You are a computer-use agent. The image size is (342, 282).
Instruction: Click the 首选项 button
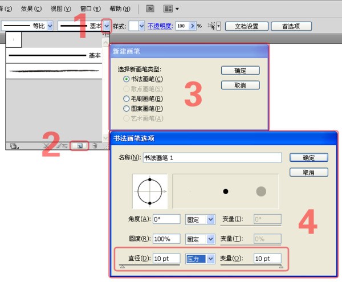(x=291, y=26)
